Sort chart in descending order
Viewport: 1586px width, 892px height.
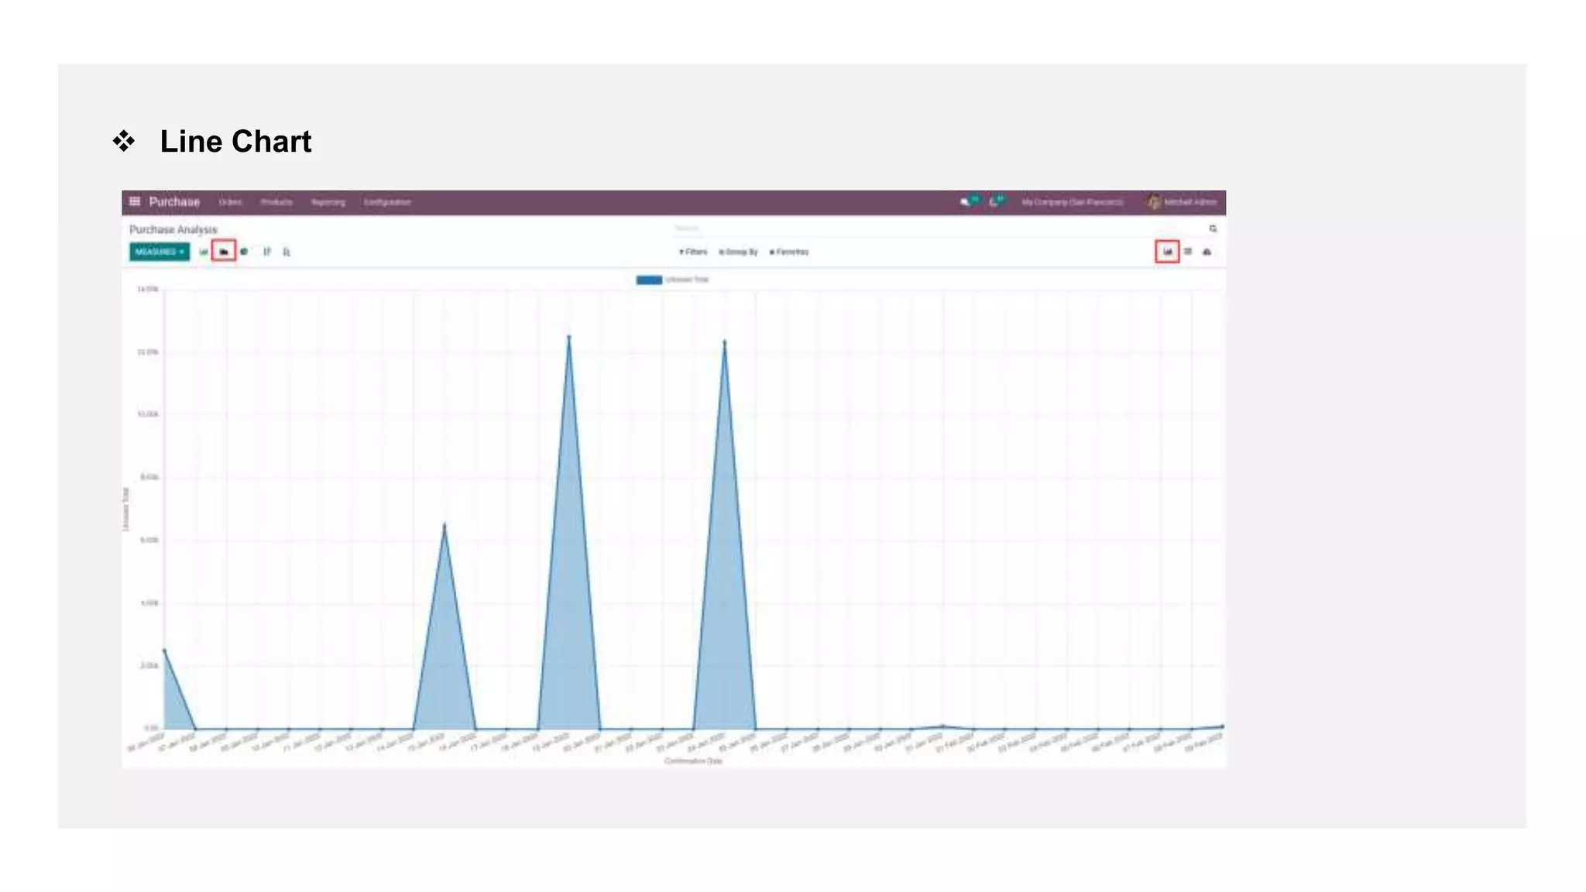click(267, 252)
